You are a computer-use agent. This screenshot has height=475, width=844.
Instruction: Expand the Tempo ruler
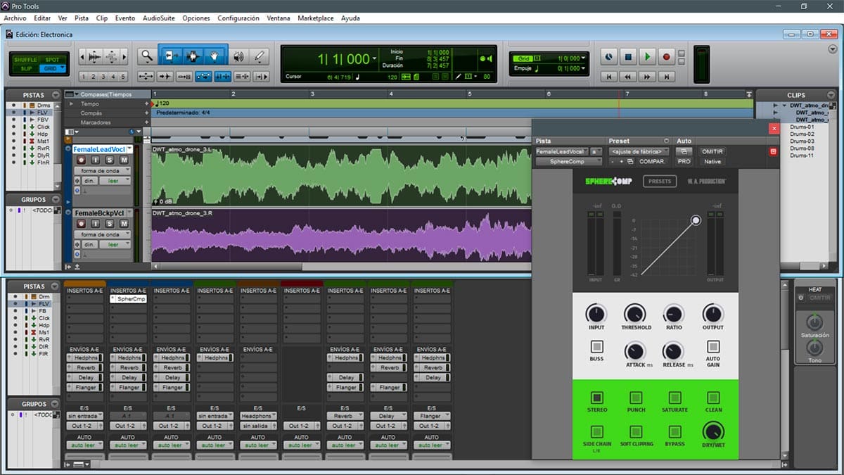pos(70,103)
